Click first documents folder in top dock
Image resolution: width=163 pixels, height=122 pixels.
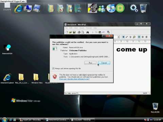[x=51, y=8]
